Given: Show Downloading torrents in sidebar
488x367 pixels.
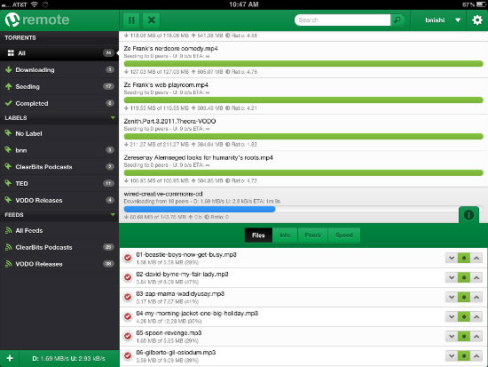Looking at the screenshot, I should pyautogui.click(x=59, y=70).
